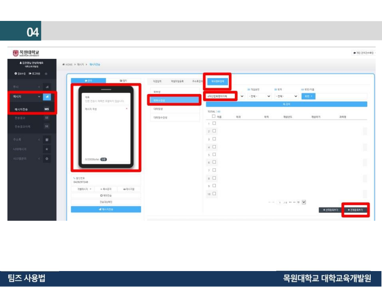Image resolution: width=382 pixels, height=287 pixels.
Task: Open the rows-per-page dropdown in pagination
Action: (x=303, y=202)
